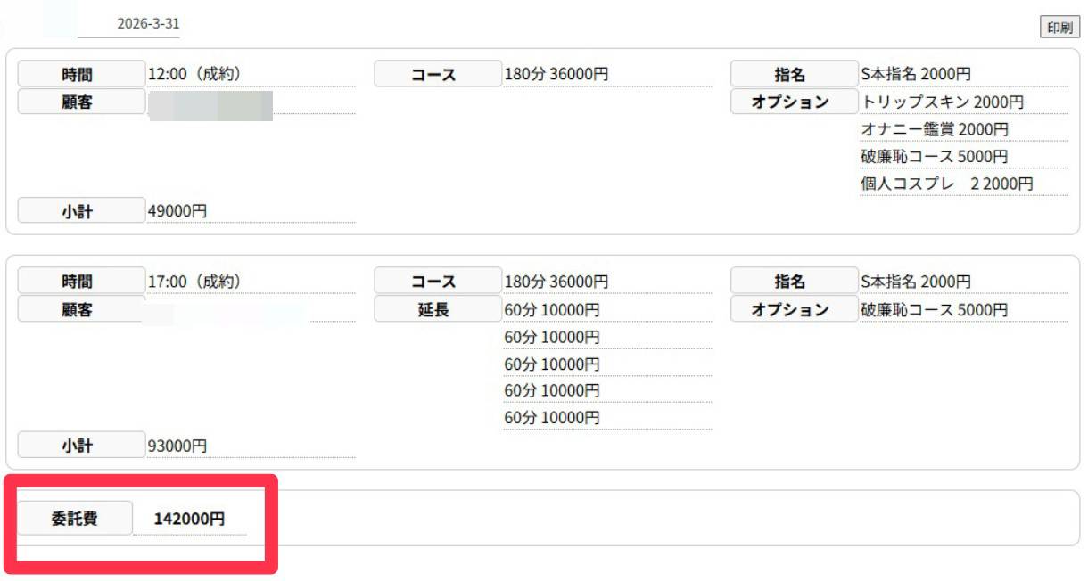Select the first 60分 10000円 extension entry
1088x581 pixels.
pos(551,309)
